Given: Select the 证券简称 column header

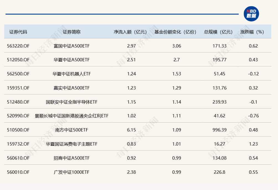Looking at the screenshot, I should tap(72, 32).
